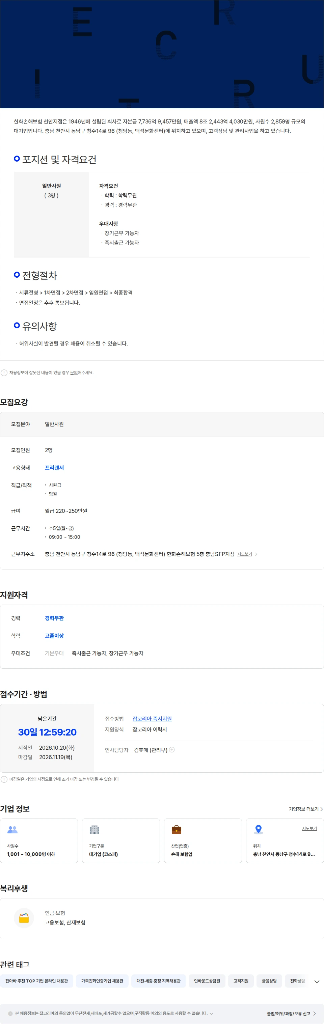Open 지도보기 link in 위치 card
Screen dimensions: 324x1024
coord(309,828)
